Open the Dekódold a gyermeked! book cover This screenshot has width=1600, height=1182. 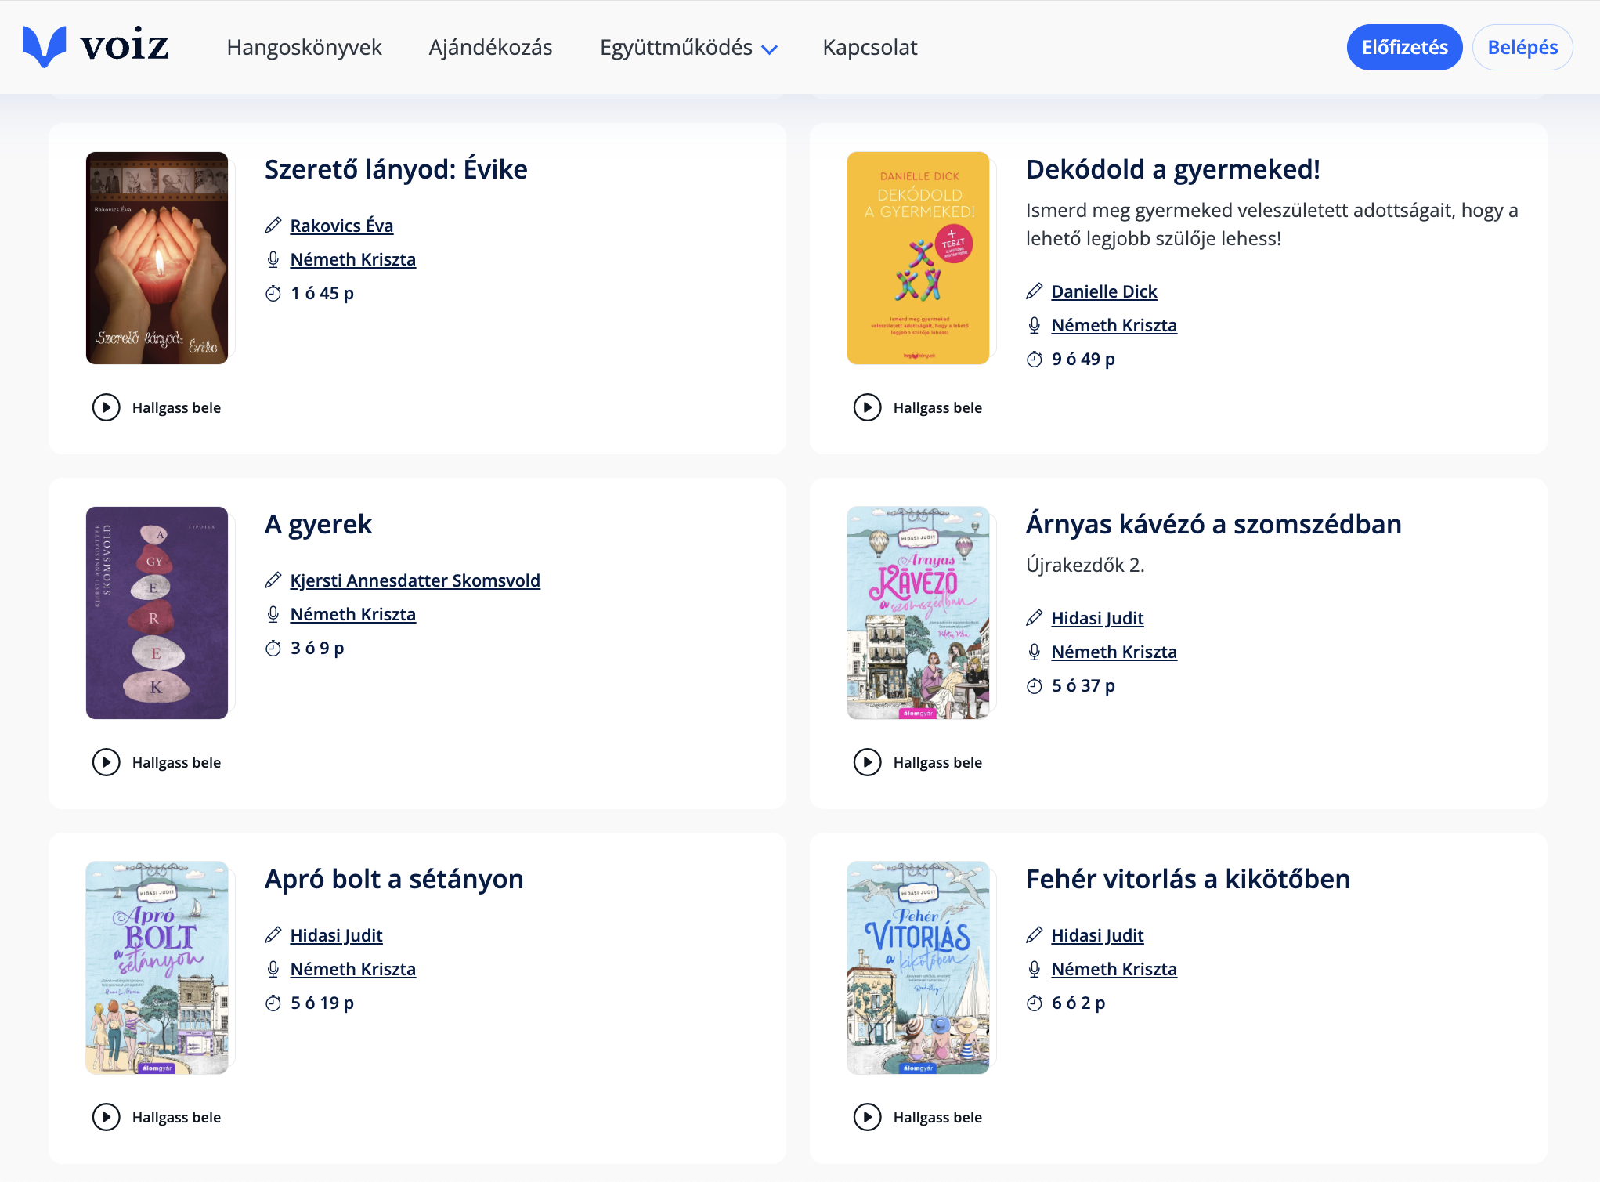coord(918,258)
